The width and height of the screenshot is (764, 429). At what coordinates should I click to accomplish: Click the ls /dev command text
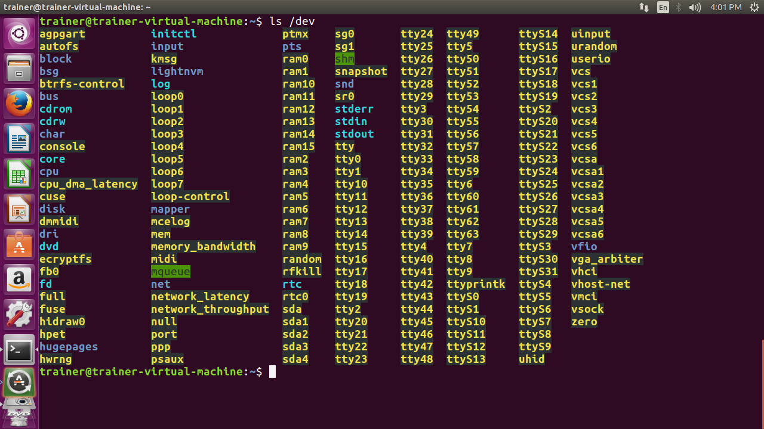[x=292, y=21]
